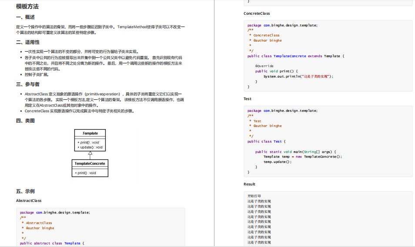Screen dimensions: 415x247
Task: Click 'package com.binghe.design.template;' in AbstractClass block
Action: pos(55,212)
